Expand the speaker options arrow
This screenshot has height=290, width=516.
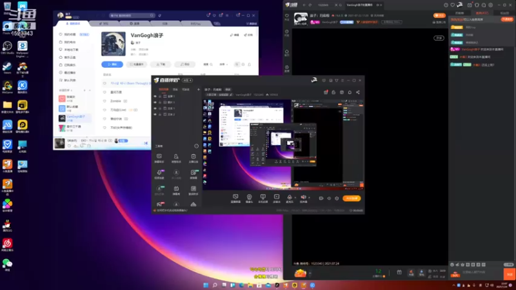(309, 198)
